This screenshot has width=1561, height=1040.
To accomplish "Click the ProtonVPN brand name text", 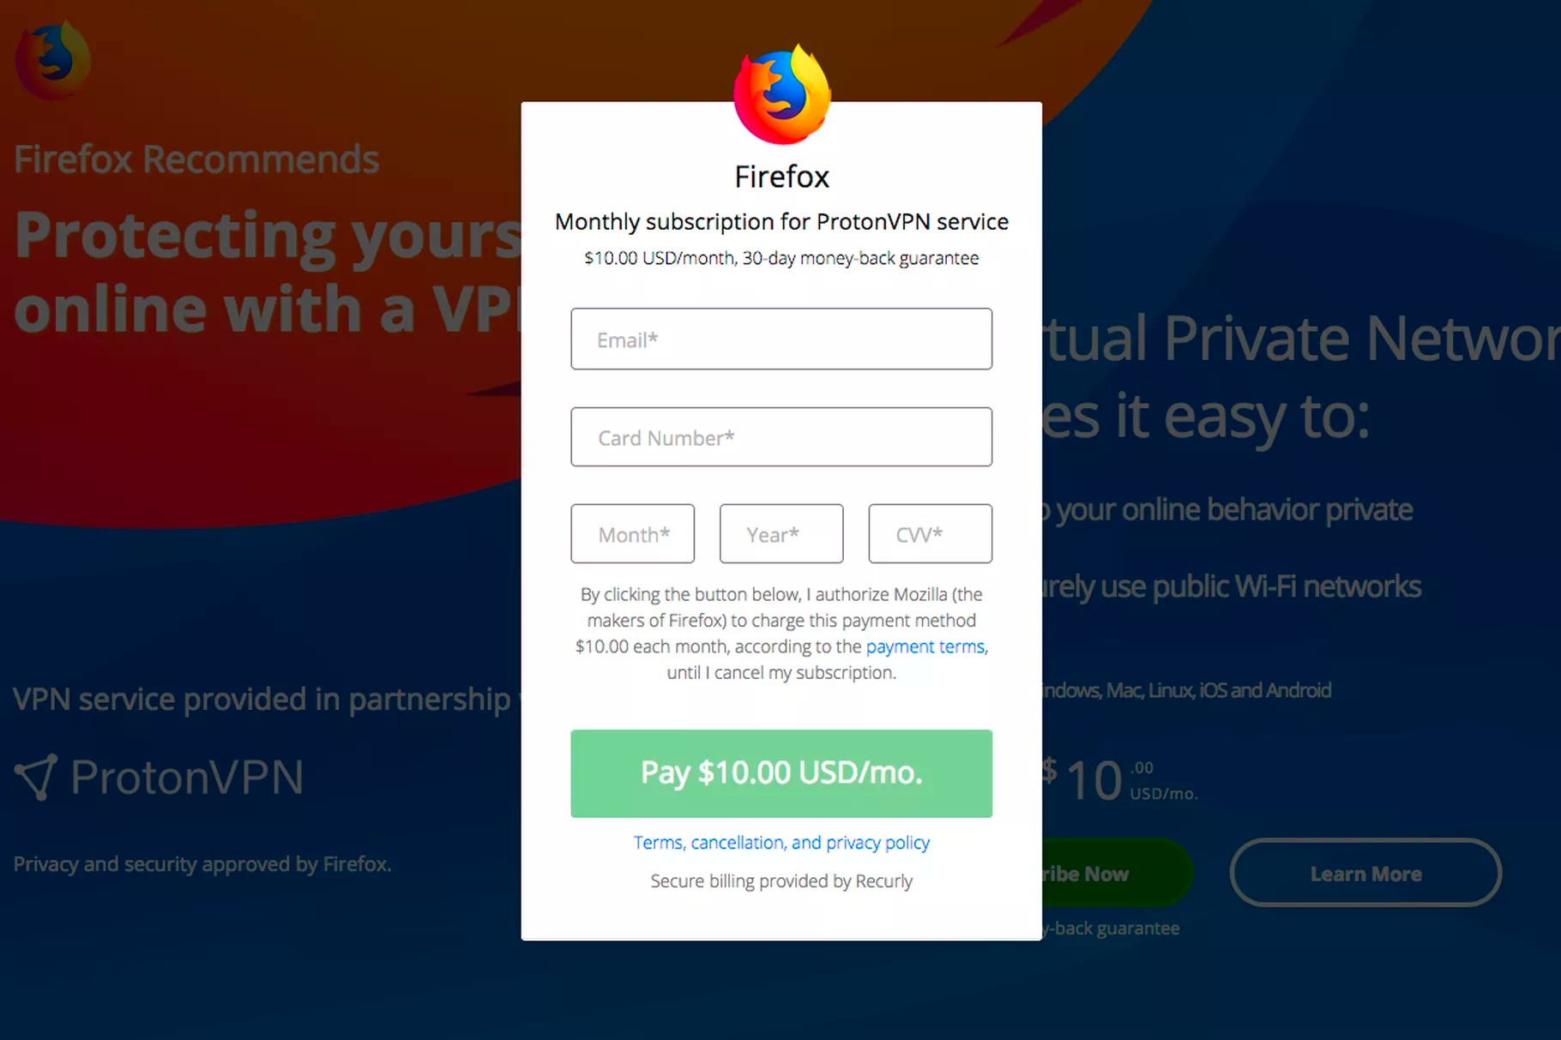I will [187, 778].
